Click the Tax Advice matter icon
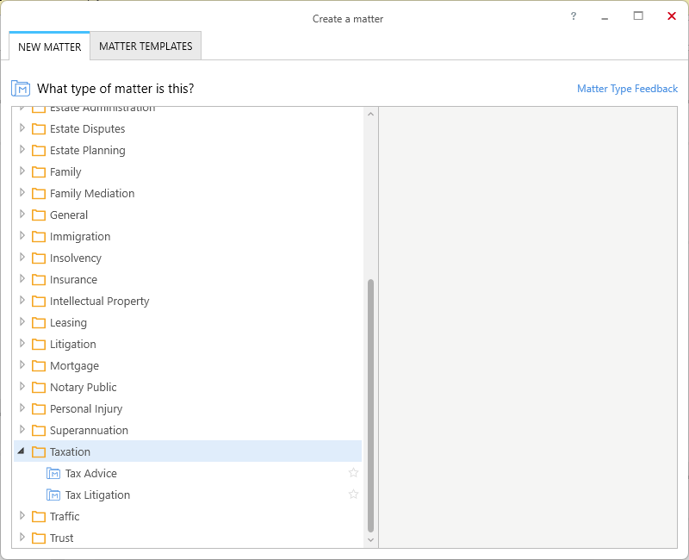The height and width of the screenshot is (560, 689). coord(53,474)
